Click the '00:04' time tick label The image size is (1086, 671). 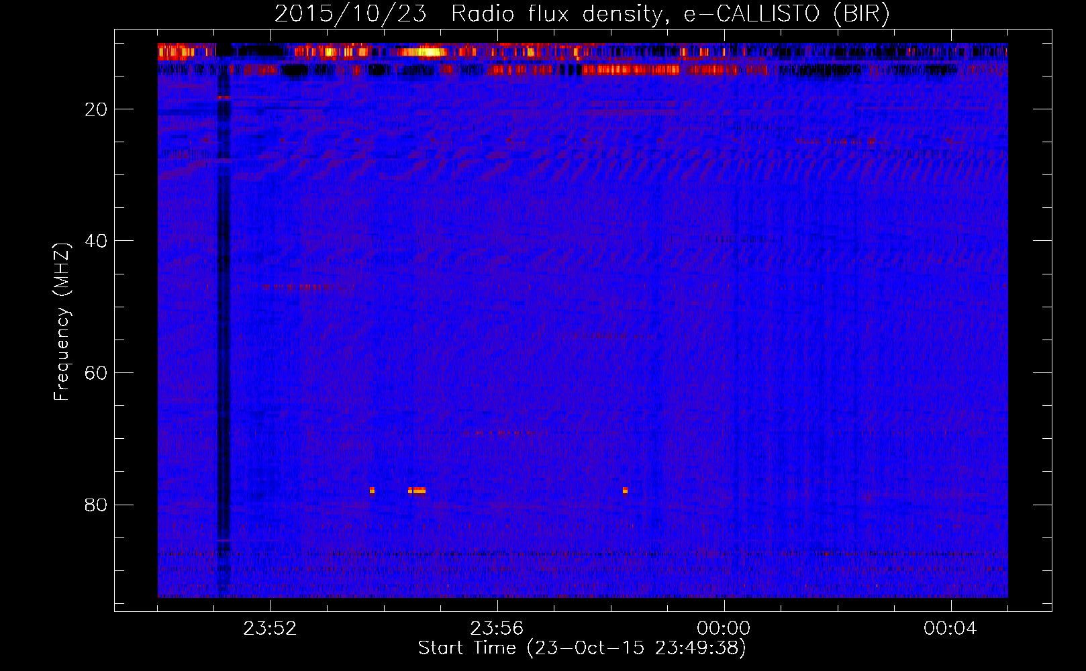point(950,629)
